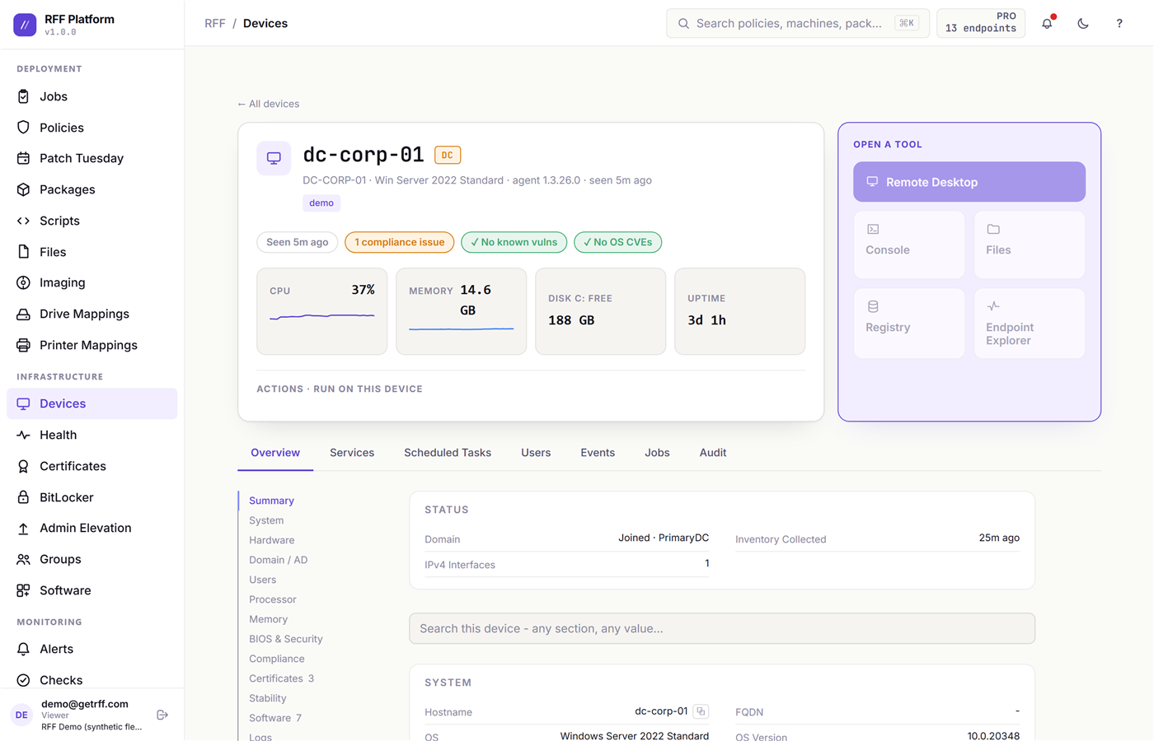Switch to the Overview tab
1154x741 pixels.
tap(275, 453)
